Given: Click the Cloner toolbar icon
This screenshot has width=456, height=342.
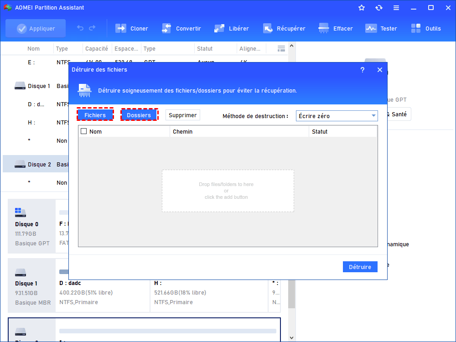Looking at the screenshot, I should coord(121,28).
